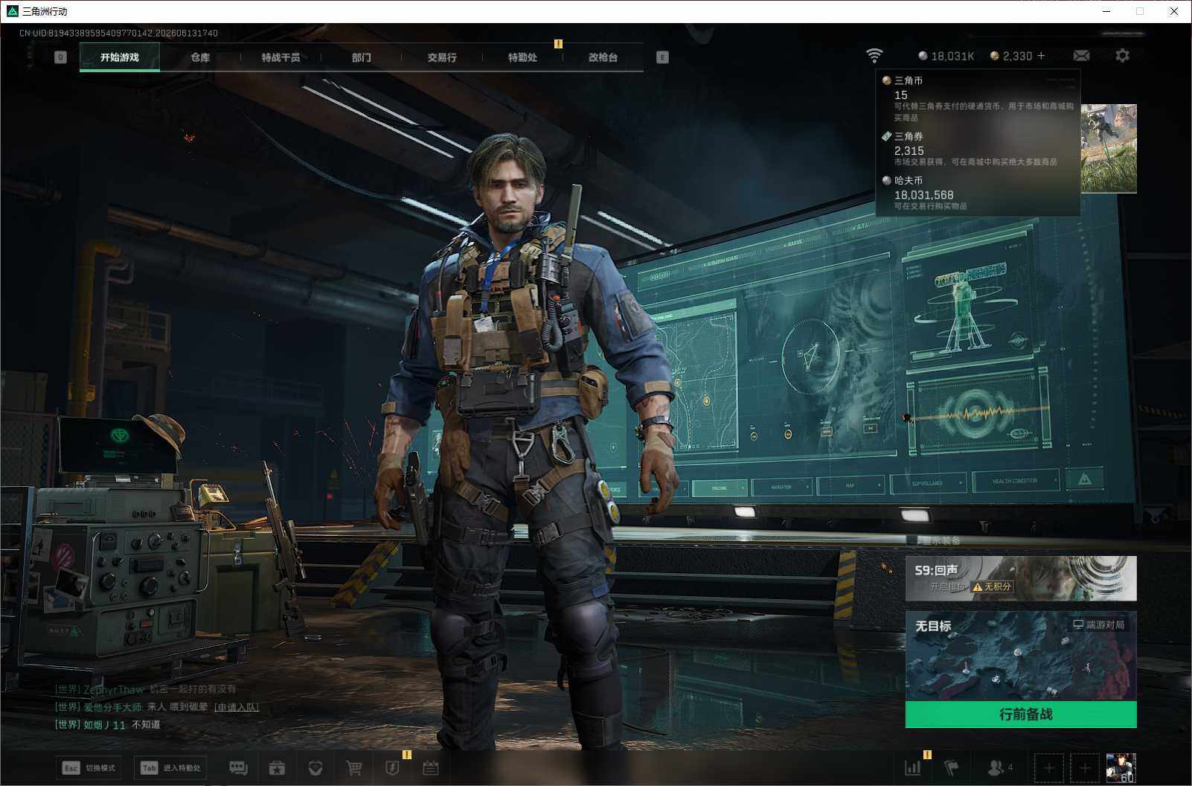This screenshot has width=1192, height=786.
Task: Select the 开始游戏 tab
Action: 120,57
